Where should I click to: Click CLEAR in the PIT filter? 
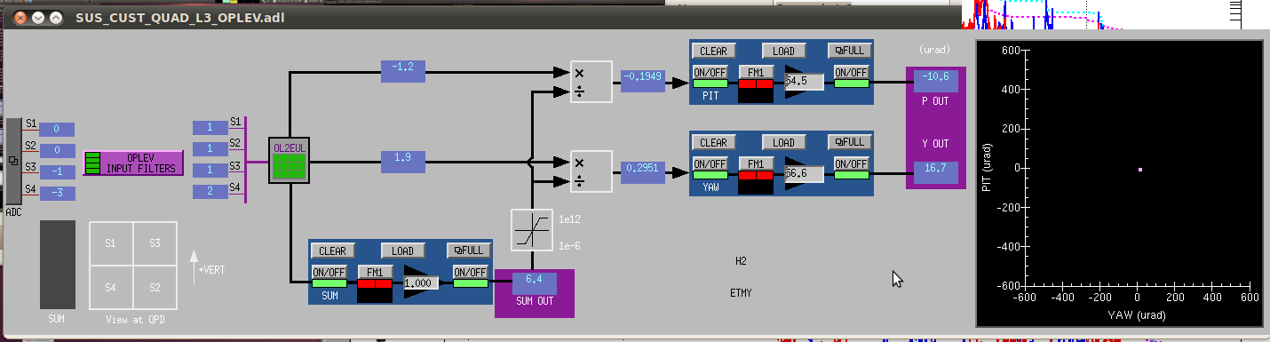click(713, 51)
